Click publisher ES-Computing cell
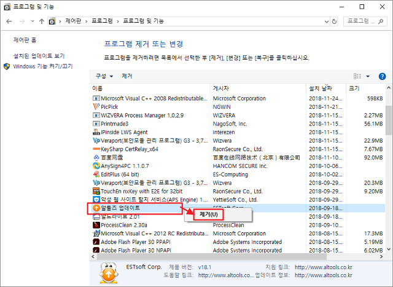The image size is (393, 287). [x=230, y=175]
